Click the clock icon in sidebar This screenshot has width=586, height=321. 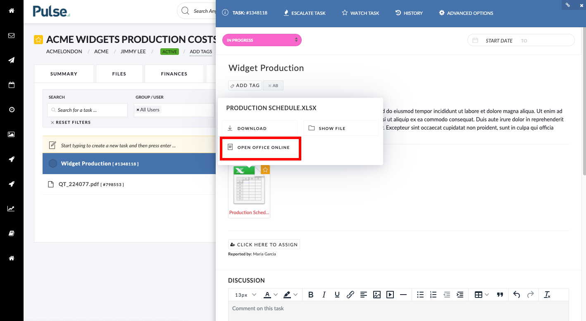(x=12, y=110)
